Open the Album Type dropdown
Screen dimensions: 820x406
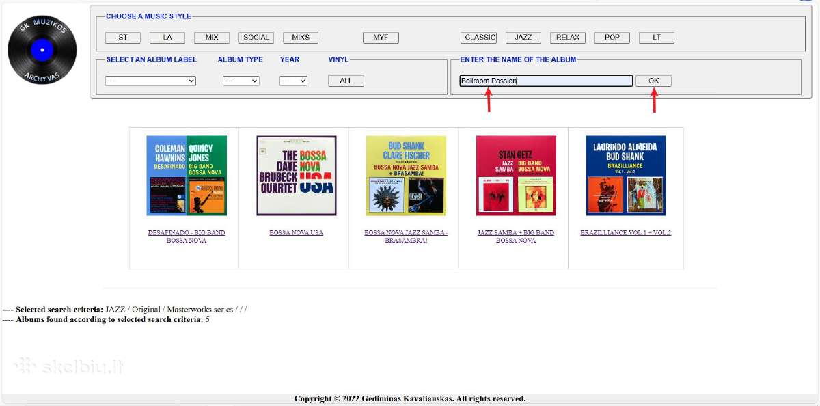(x=241, y=81)
